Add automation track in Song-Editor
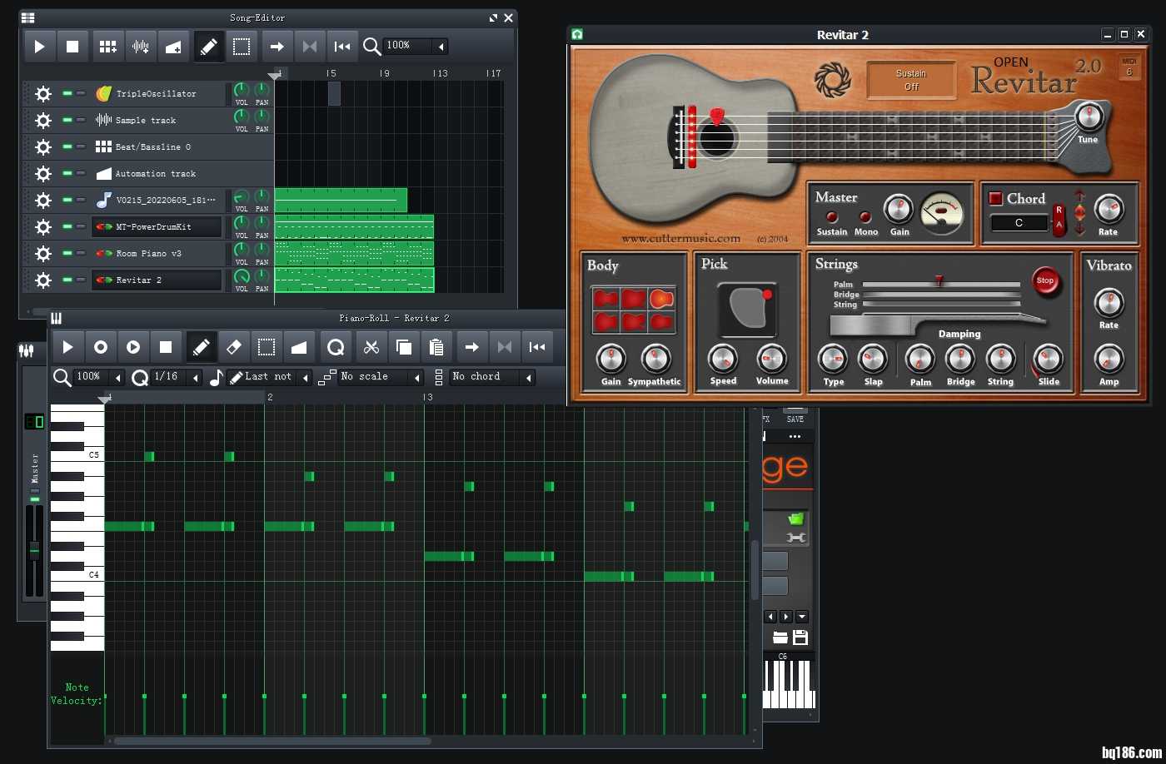Image resolution: width=1166 pixels, height=764 pixels. (173, 47)
